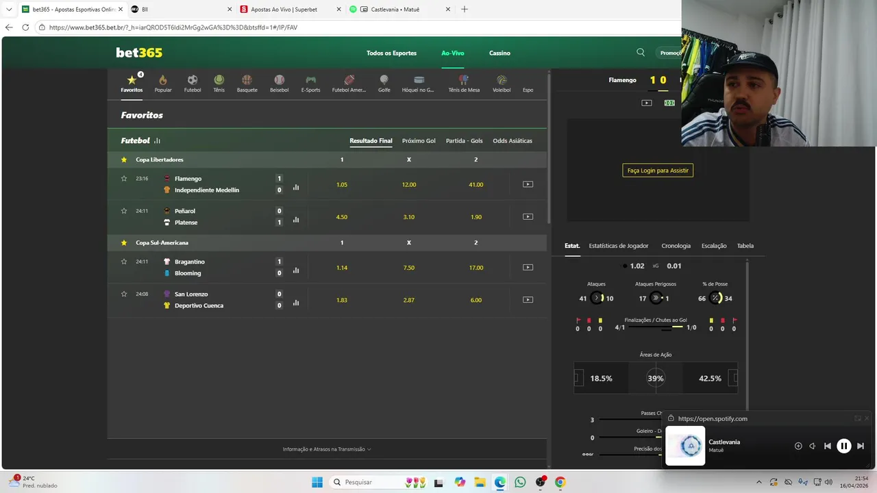Skip to next track in media popup
The width and height of the screenshot is (877, 493).
click(x=861, y=446)
